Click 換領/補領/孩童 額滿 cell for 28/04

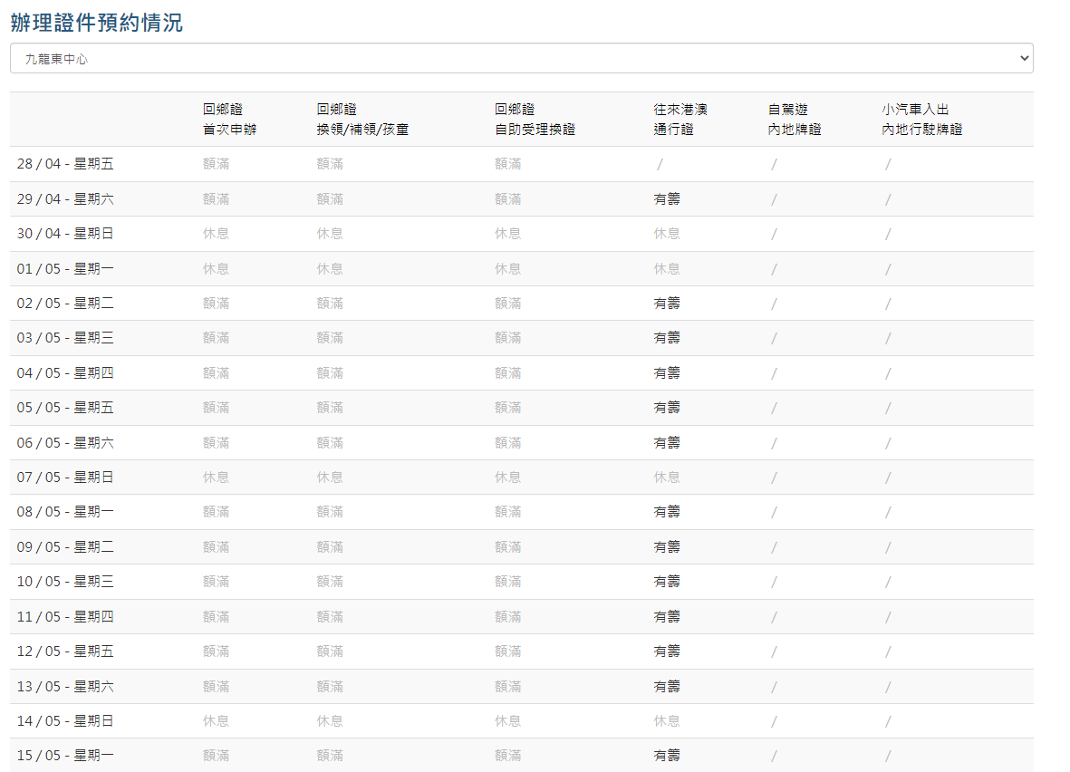point(330,164)
